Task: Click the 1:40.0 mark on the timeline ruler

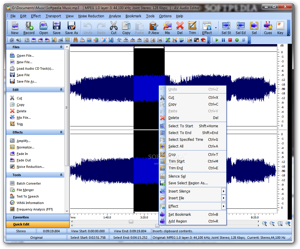Action: (107, 217)
